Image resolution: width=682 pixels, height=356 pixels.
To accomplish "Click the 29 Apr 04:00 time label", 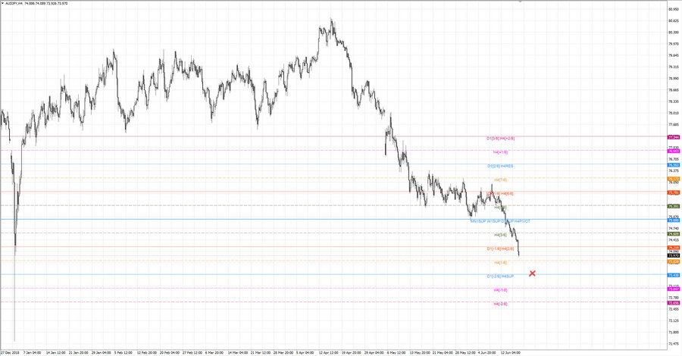I will pos(374,352).
